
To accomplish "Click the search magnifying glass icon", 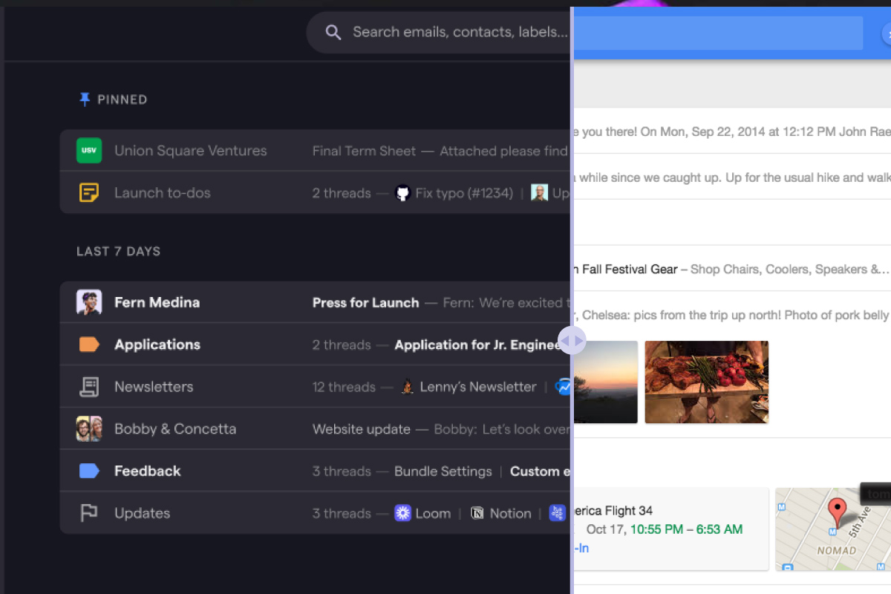I will [x=333, y=32].
